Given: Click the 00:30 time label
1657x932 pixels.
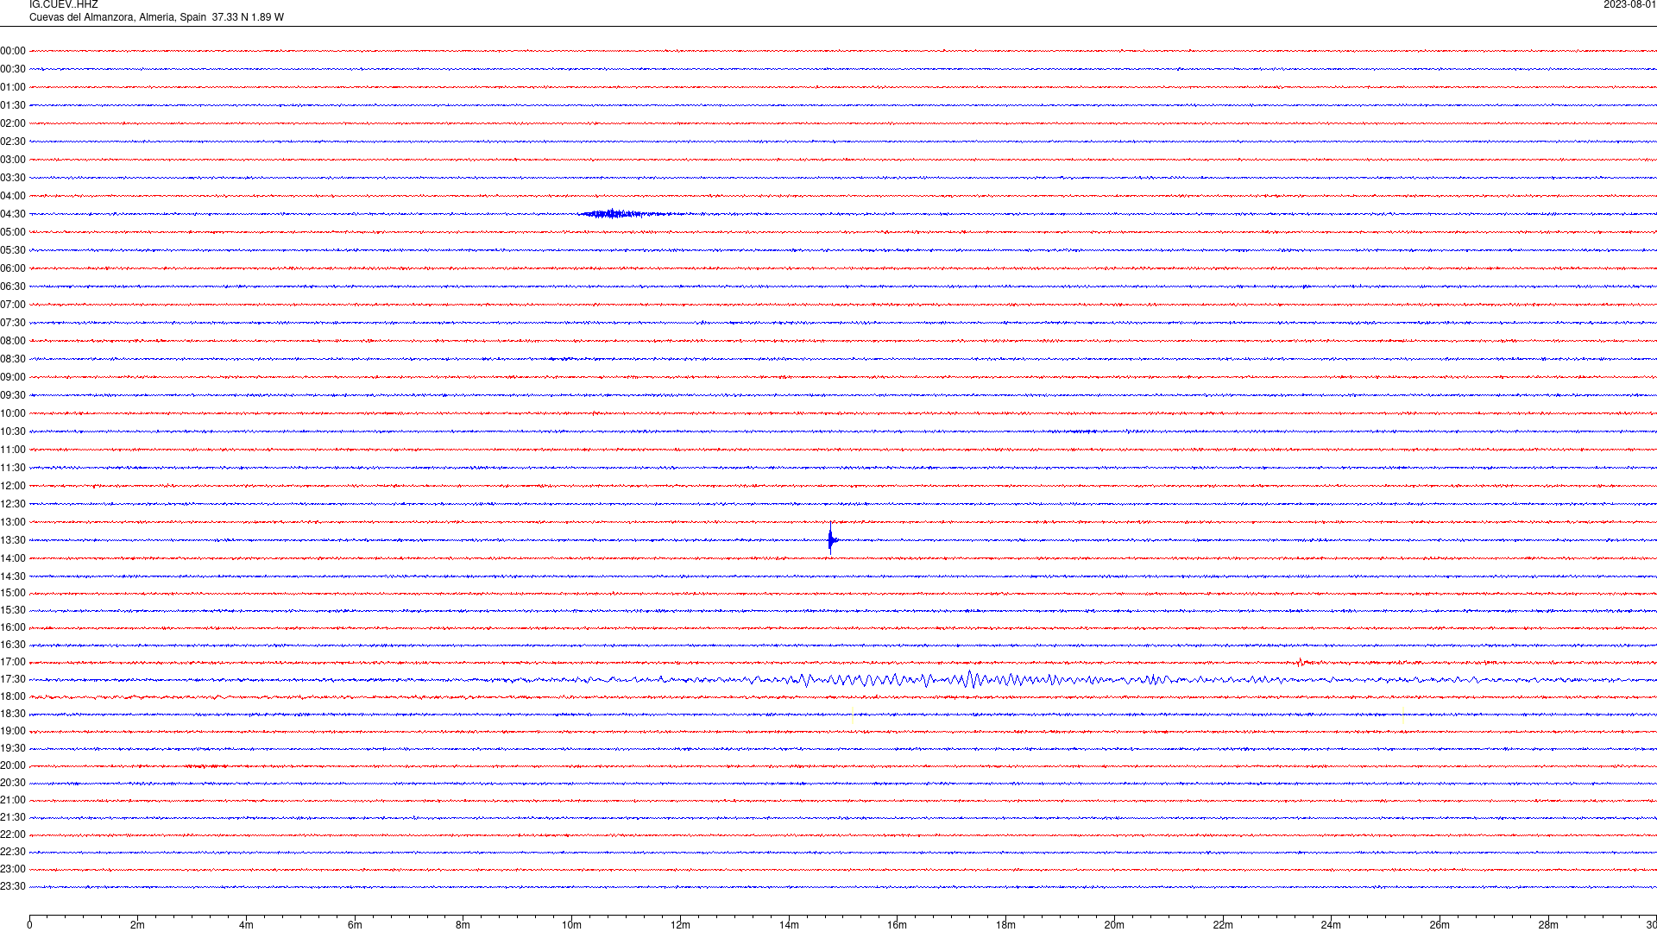Looking at the screenshot, I should (13, 69).
